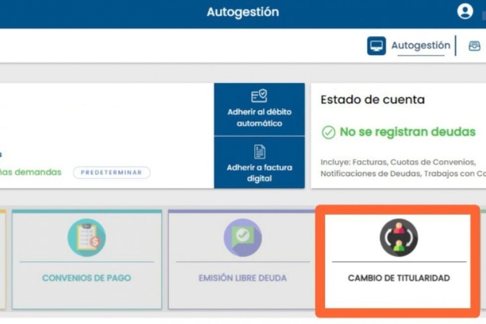
Task: Click the débito automático badge icon
Action: (x=259, y=97)
